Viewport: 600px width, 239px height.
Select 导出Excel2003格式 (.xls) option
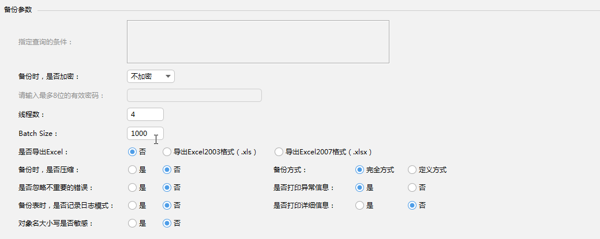click(167, 152)
